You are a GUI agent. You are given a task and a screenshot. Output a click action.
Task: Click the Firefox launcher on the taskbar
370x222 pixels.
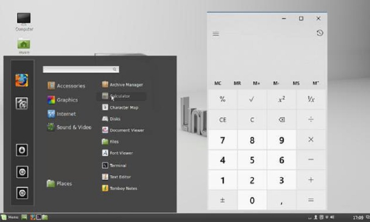[x=33, y=217]
